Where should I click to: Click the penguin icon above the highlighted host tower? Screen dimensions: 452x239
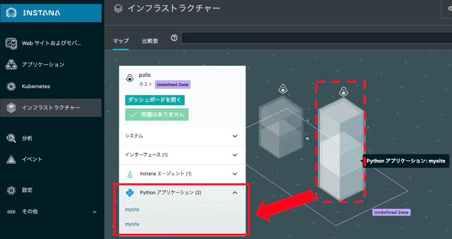(343, 92)
